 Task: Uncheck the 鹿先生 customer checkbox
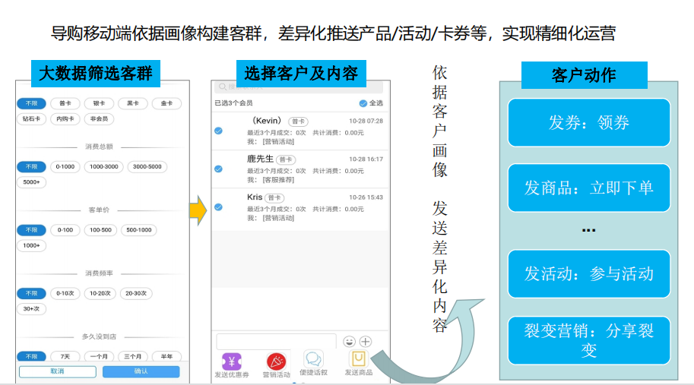click(x=218, y=169)
